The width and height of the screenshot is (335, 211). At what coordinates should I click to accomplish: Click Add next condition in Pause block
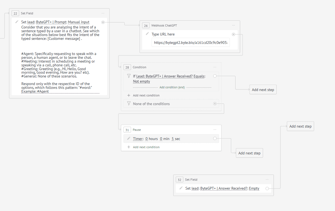coord(146,147)
